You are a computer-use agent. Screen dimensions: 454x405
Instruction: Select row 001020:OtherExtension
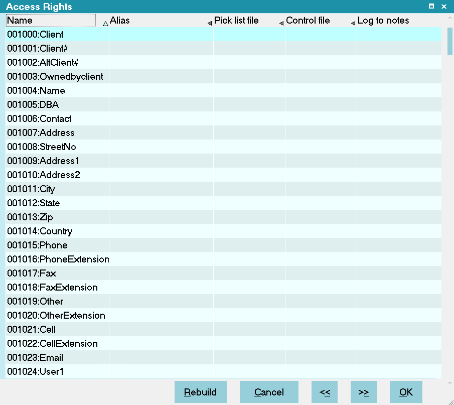pyautogui.click(x=224, y=315)
